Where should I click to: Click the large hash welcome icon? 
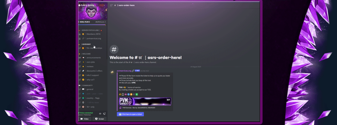pyautogui.click(x=114, y=49)
